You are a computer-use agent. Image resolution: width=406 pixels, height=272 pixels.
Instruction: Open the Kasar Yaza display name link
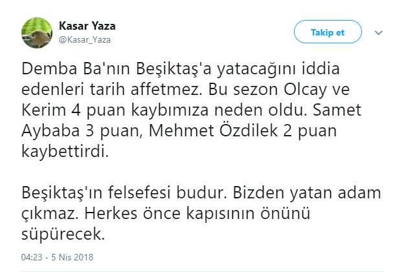coord(87,26)
